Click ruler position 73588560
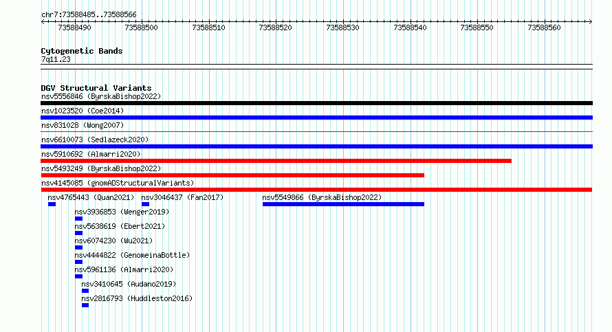This screenshot has height=332, width=612. 544,27
